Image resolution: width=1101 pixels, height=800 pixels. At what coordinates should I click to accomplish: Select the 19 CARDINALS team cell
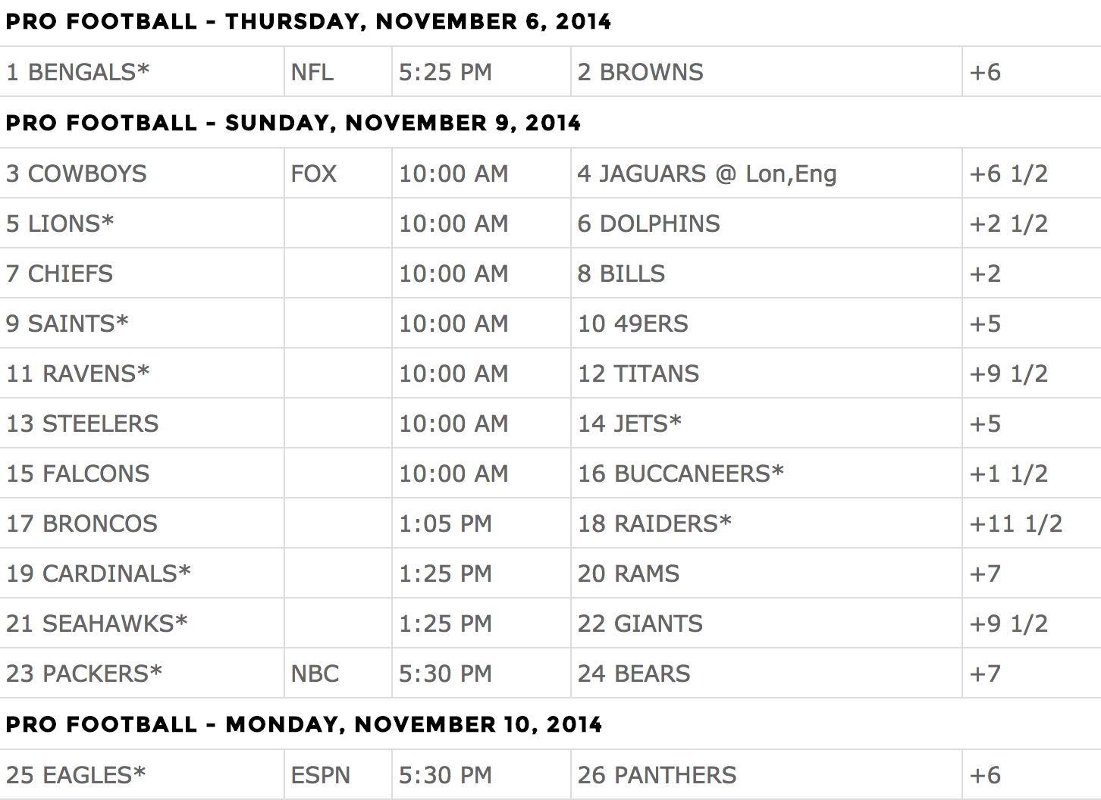coord(99,573)
